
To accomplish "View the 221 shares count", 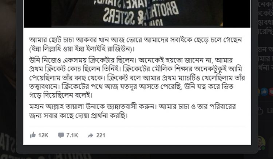I will tap(100, 135).
